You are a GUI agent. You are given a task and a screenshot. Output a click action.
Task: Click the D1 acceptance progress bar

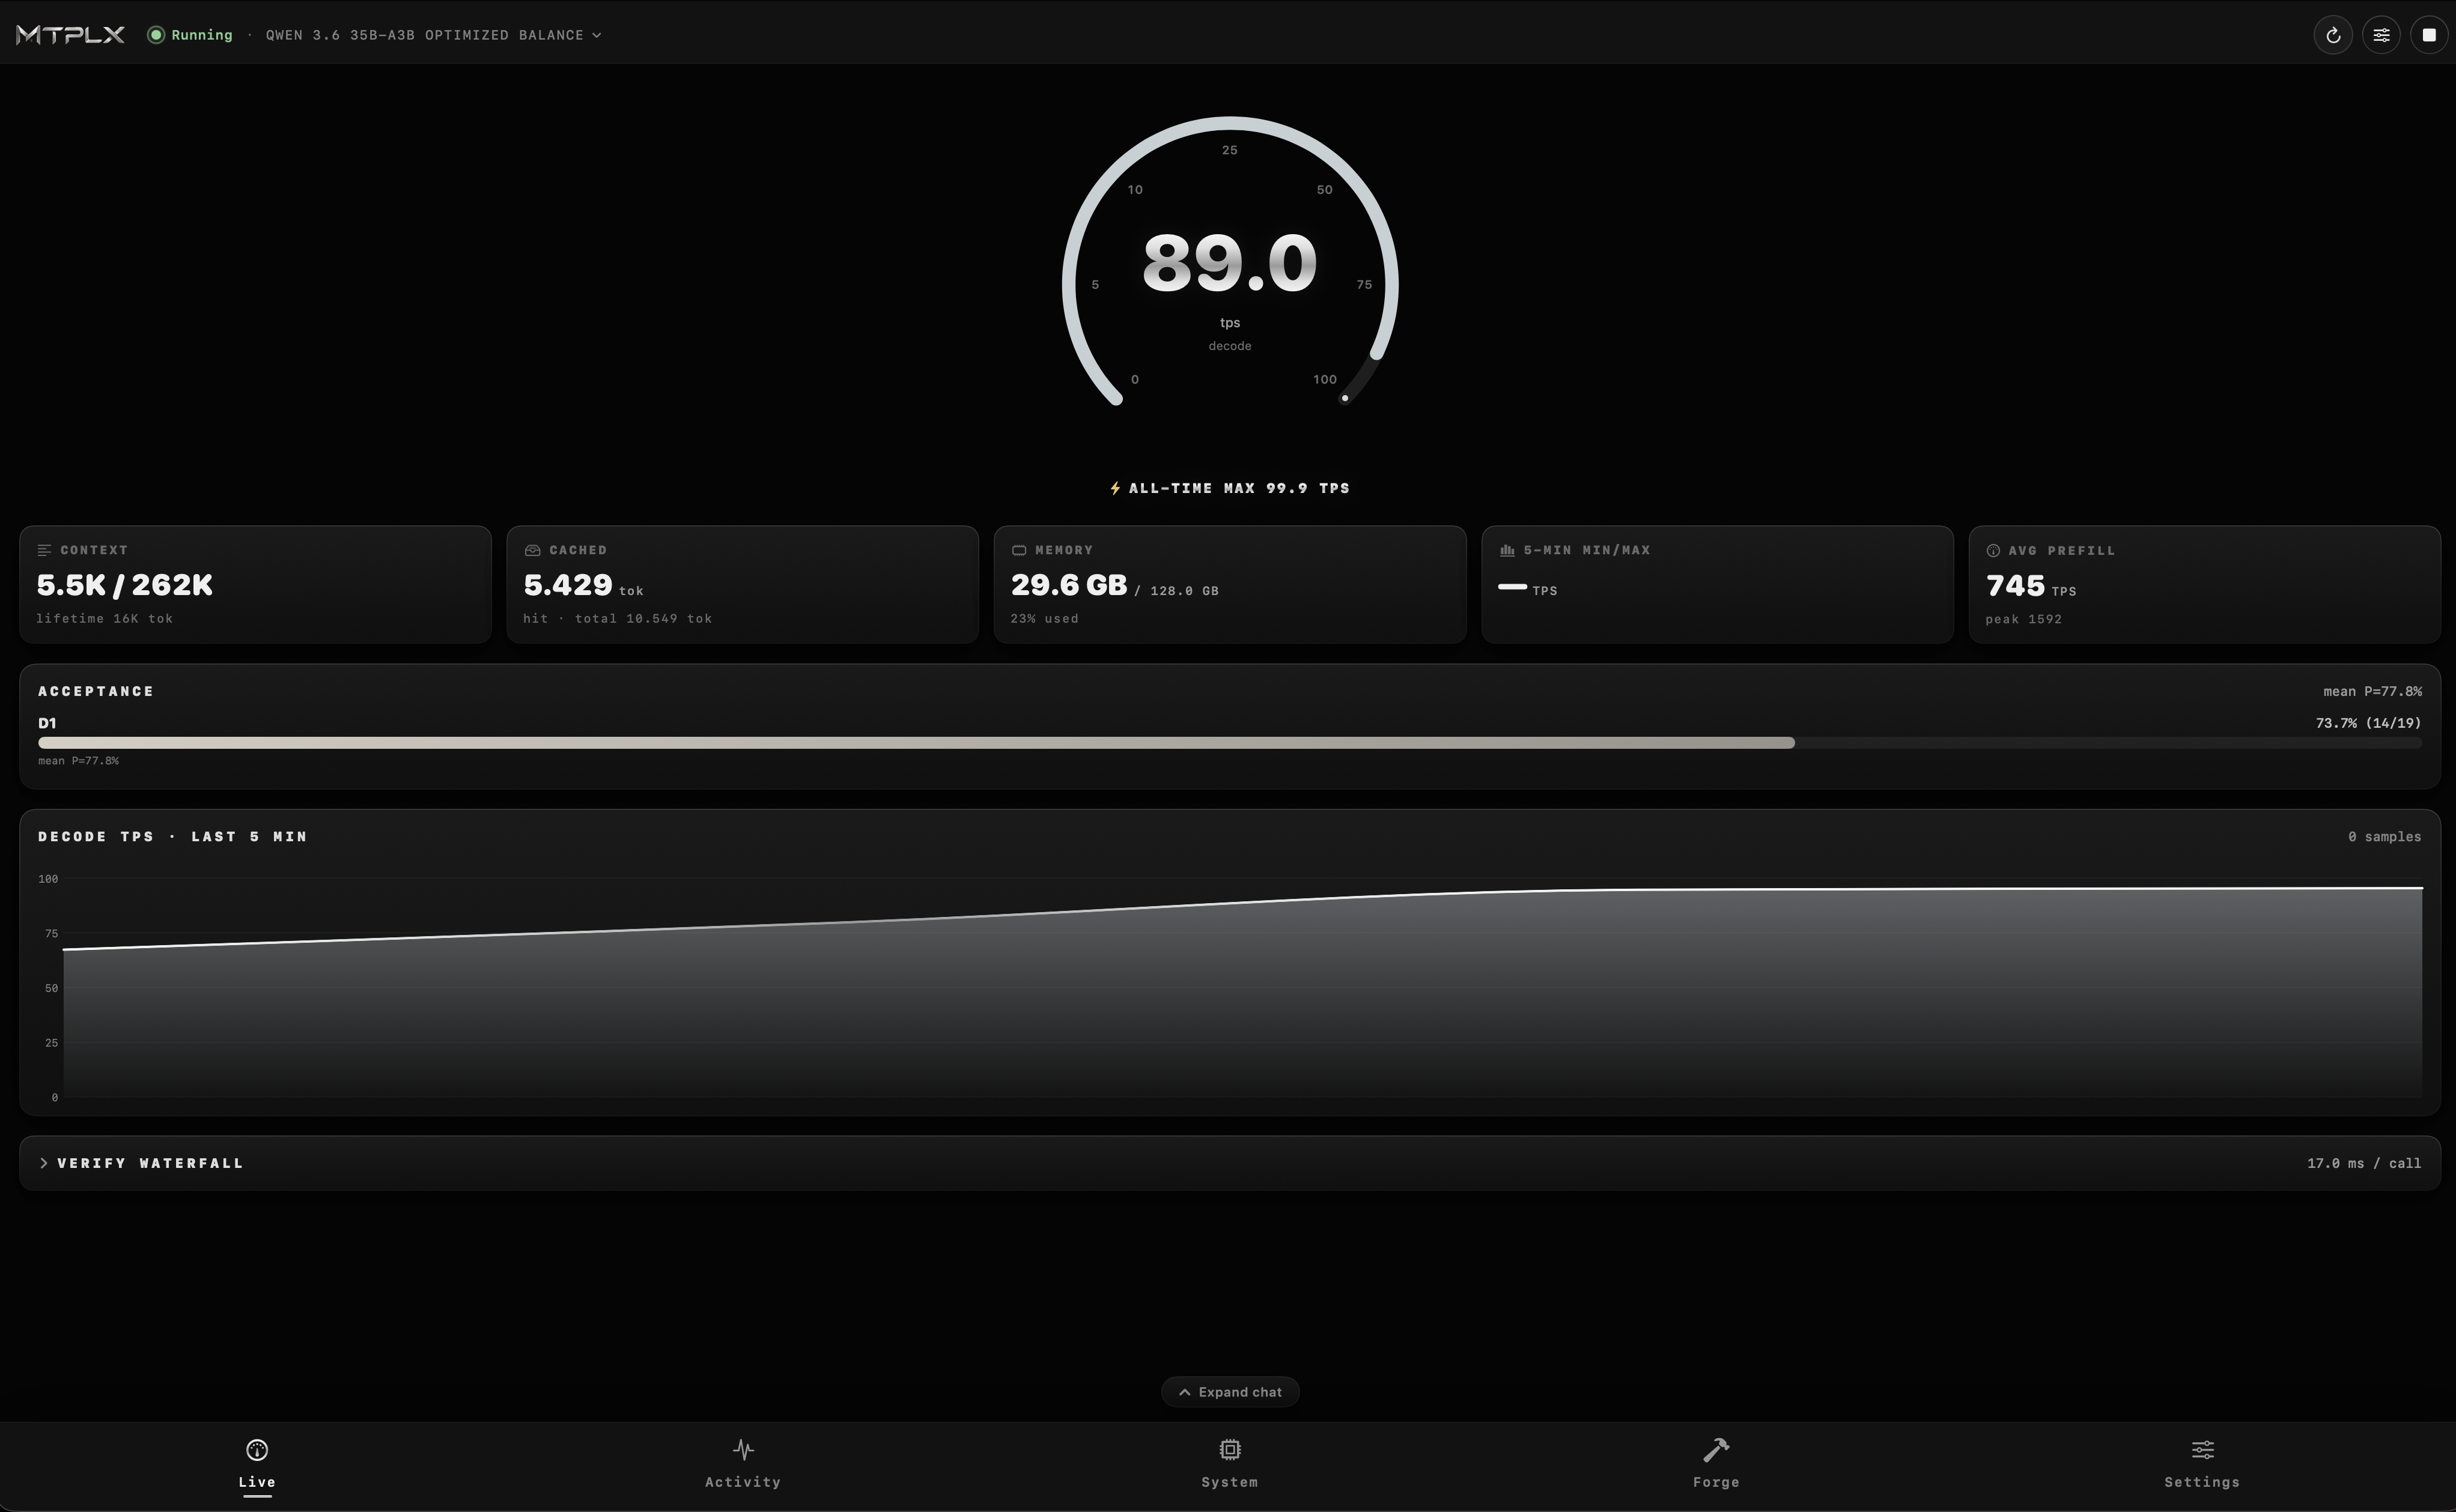[x=1229, y=743]
